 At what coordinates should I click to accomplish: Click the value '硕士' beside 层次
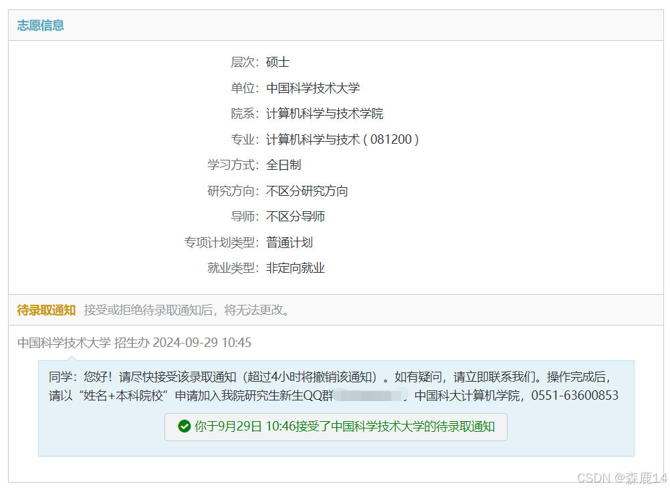(277, 62)
